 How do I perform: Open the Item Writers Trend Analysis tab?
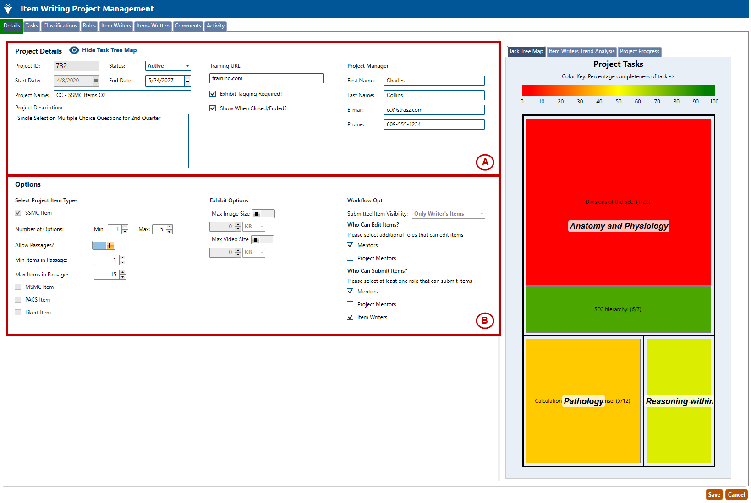tap(581, 52)
